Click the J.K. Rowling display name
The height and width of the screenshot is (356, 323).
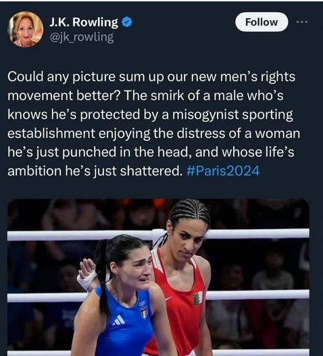point(84,22)
